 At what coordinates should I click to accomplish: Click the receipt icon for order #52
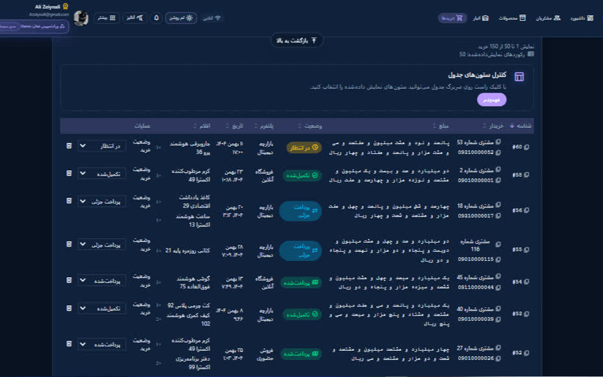(x=69, y=344)
